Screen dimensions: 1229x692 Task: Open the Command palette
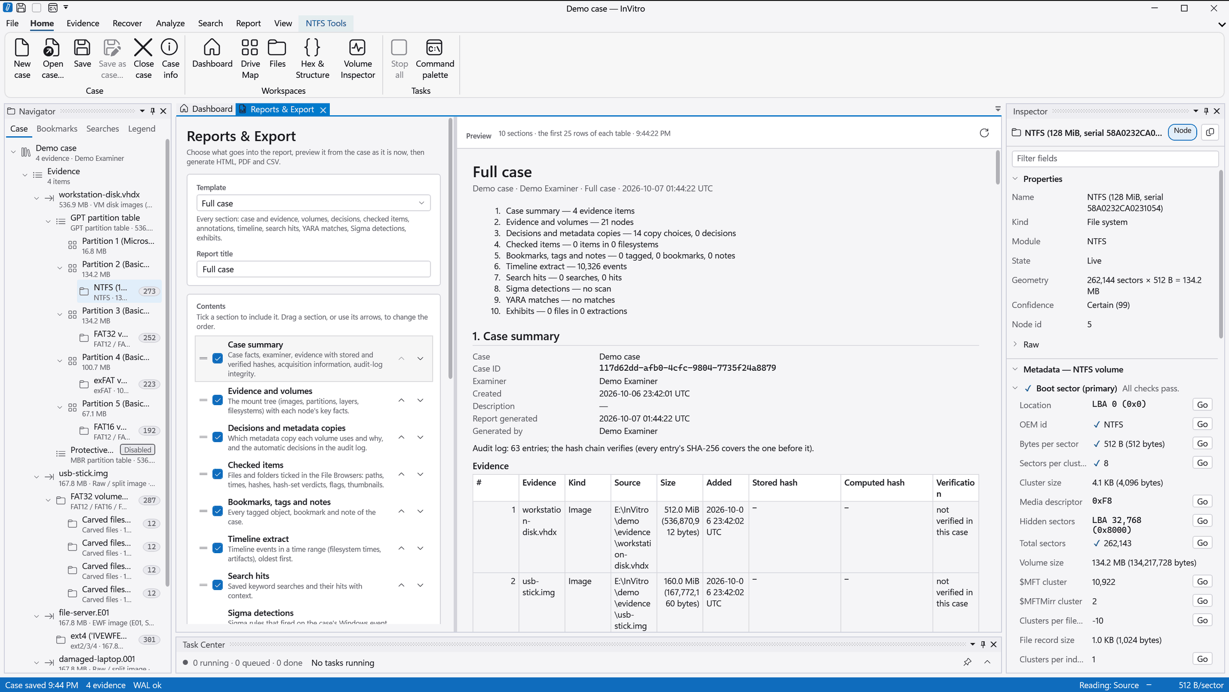click(x=435, y=58)
